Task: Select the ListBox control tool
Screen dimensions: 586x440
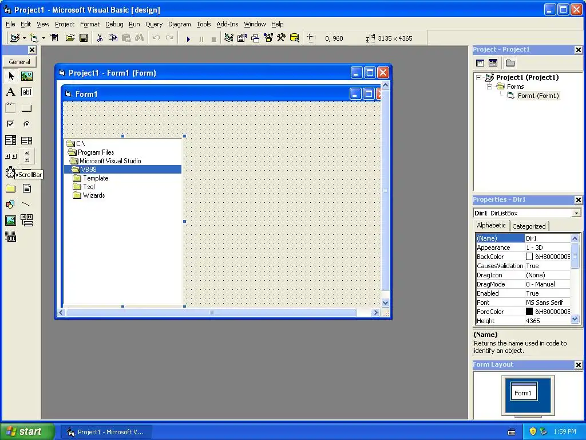Action: tap(26, 140)
